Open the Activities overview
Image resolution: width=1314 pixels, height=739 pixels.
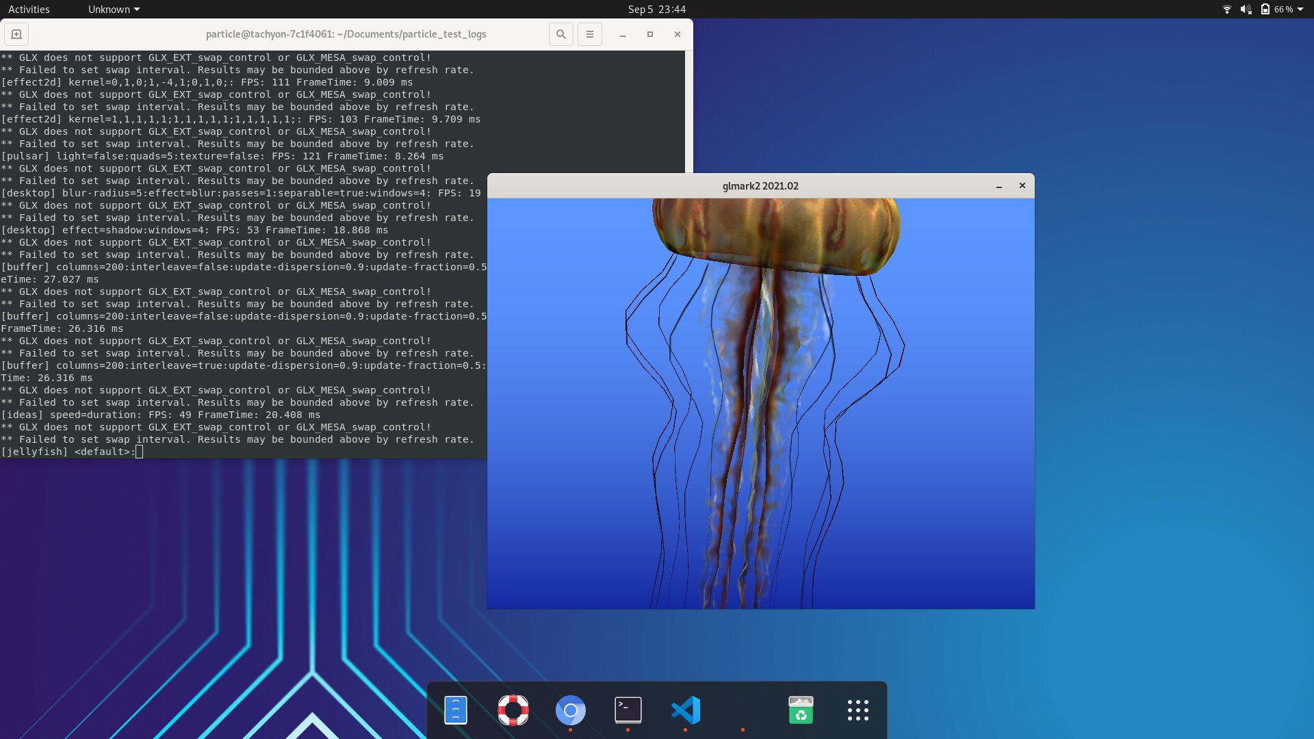click(29, 10)
